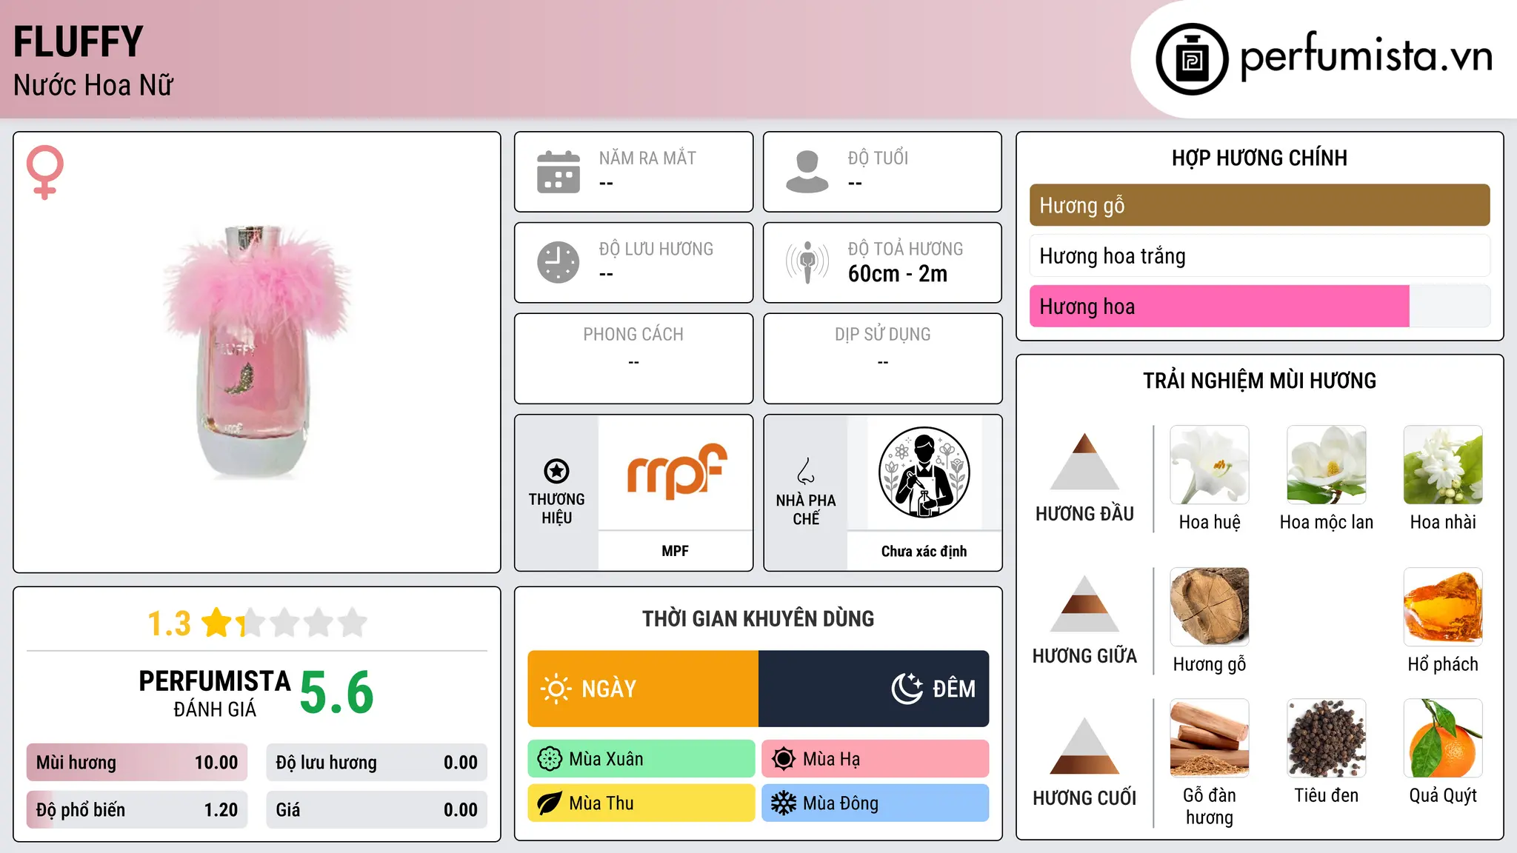Screen dimensions: 1517x853
Task: Open the Tiêu đen pepper thumbnail
Action: click(x=1327, y=738)
